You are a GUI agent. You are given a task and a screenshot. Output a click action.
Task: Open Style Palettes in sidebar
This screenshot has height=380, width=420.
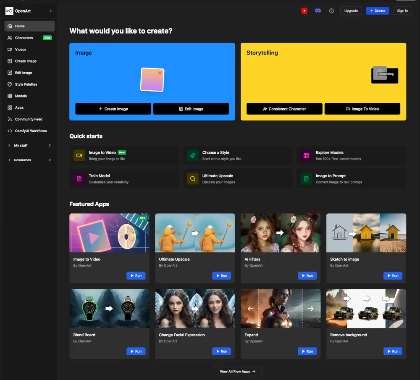(29, 84)
